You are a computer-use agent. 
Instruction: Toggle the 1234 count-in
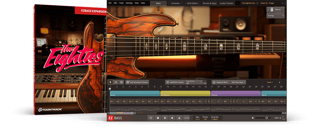[186, 118]
